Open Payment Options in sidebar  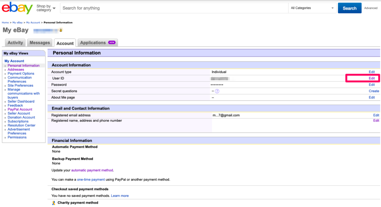coord(21,74)
